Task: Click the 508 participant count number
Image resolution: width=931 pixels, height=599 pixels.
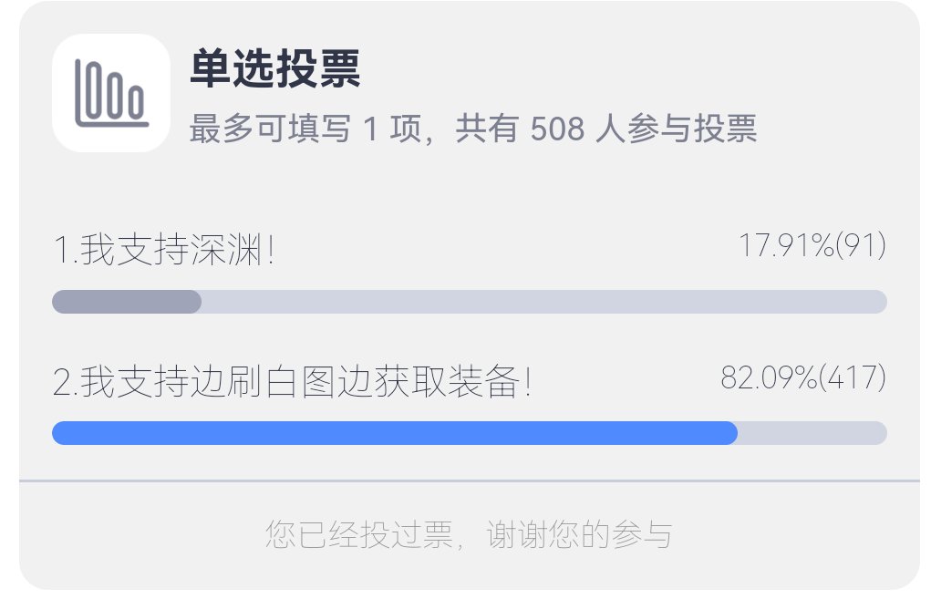Action: tap(556, 130)
